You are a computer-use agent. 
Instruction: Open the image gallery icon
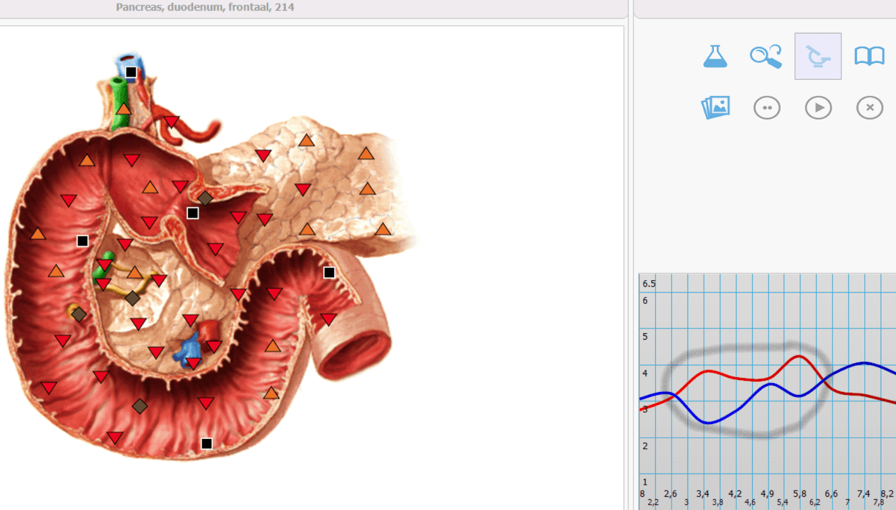click(x=716, y=108)
